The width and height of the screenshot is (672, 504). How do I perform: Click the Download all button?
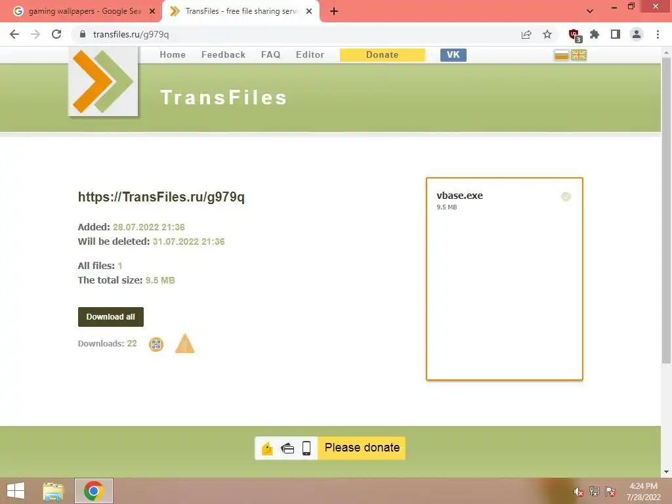point(110,317)
